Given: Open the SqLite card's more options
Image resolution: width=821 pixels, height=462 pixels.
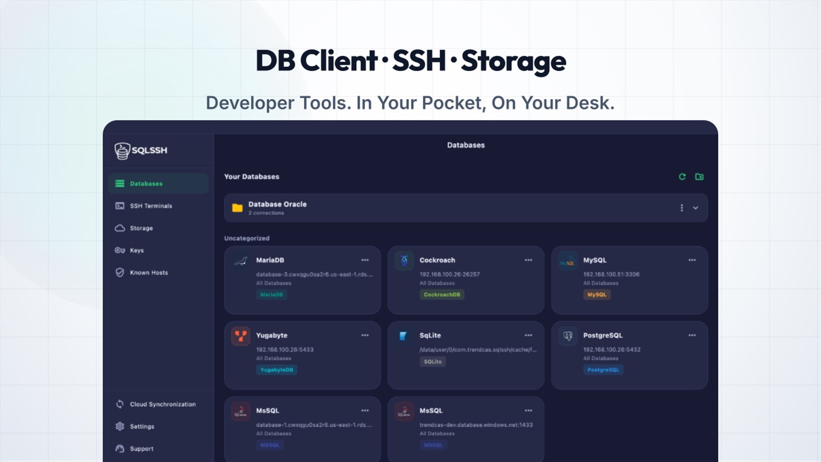Looking at the screenshot, I should [529, 335].
